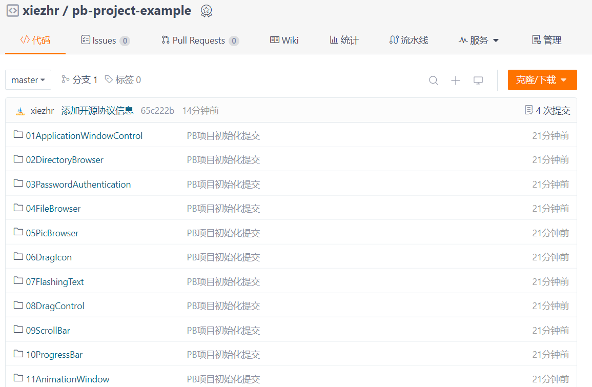Click PB项目初始化提交 message on 09ScrollBar row
Screen dimensions: 592x387
click(x=223, y=331)
